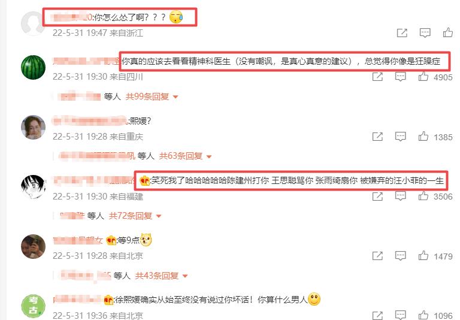Share the 等9点 comment from 北京
Image resolution: width=460 pixels, height=320 pixels.
(x=377, y=256)
